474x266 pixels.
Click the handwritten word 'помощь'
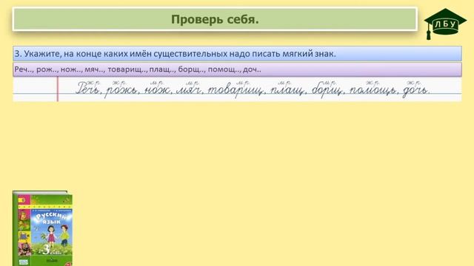coord(373,89)
